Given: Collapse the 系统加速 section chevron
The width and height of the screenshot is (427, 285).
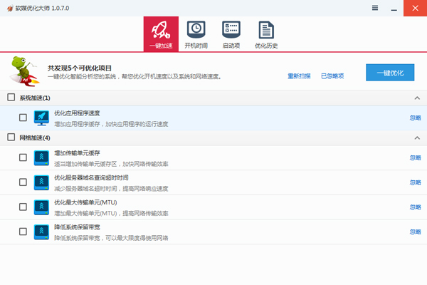Looking at the screenshot, I should [416, 98].
